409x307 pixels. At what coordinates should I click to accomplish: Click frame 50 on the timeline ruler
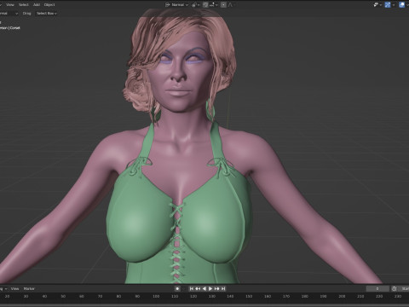(63, 297)
